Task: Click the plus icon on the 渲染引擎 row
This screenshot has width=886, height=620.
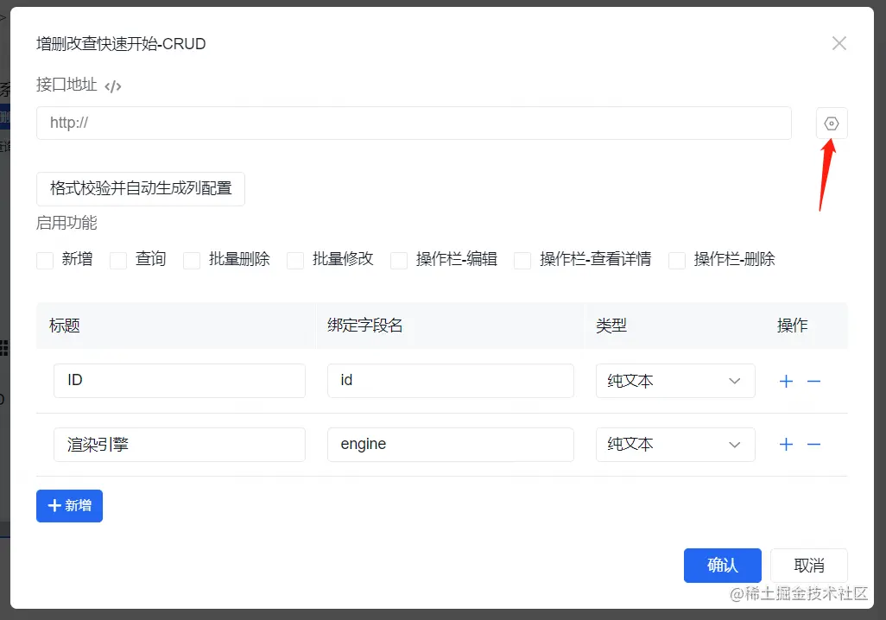Action: [786, 444]
